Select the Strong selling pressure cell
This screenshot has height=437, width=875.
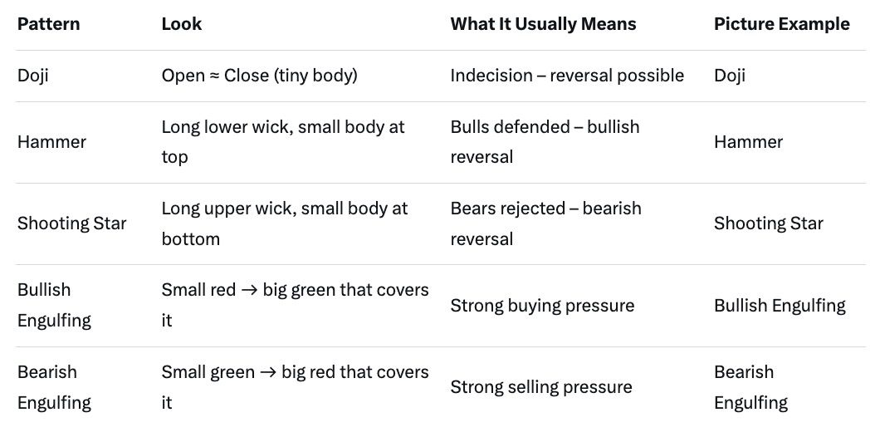pyautogui.click(x=541, y=387)
